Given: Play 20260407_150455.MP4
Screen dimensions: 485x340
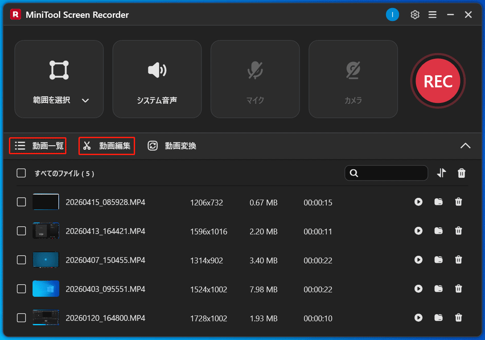Looking at the screenshot, I should coord(419,260).
